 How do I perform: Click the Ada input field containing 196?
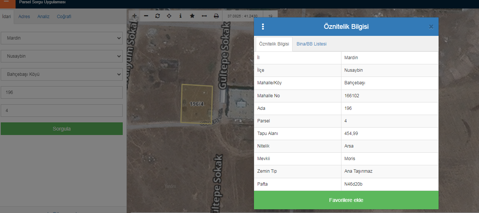point(62,92)
